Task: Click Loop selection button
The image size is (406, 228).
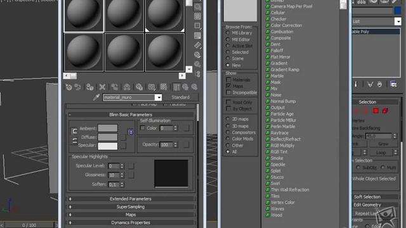Action: click(x=381, y=153)
